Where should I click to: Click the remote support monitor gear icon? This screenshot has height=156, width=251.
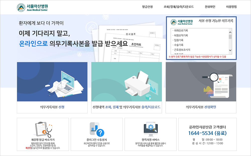151,129
